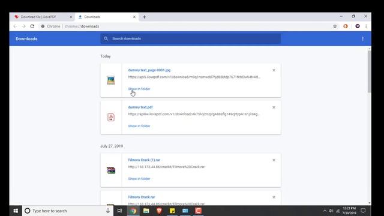Open the network status tray icon

[338, 211]
